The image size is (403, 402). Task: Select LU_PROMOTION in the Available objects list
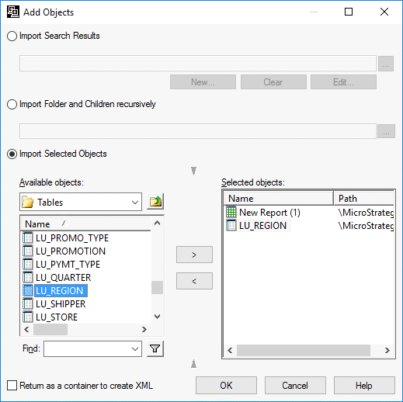(71, 251)
